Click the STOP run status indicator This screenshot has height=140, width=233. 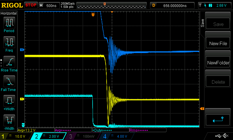point(31,5)
